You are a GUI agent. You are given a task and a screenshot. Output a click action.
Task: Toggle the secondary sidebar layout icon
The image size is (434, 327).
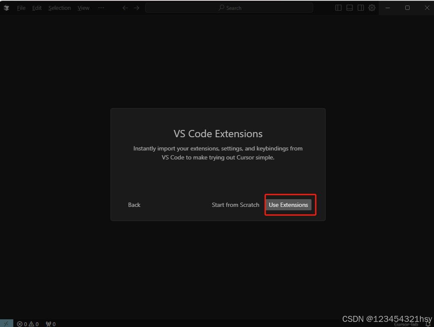[x=361, y=8]
